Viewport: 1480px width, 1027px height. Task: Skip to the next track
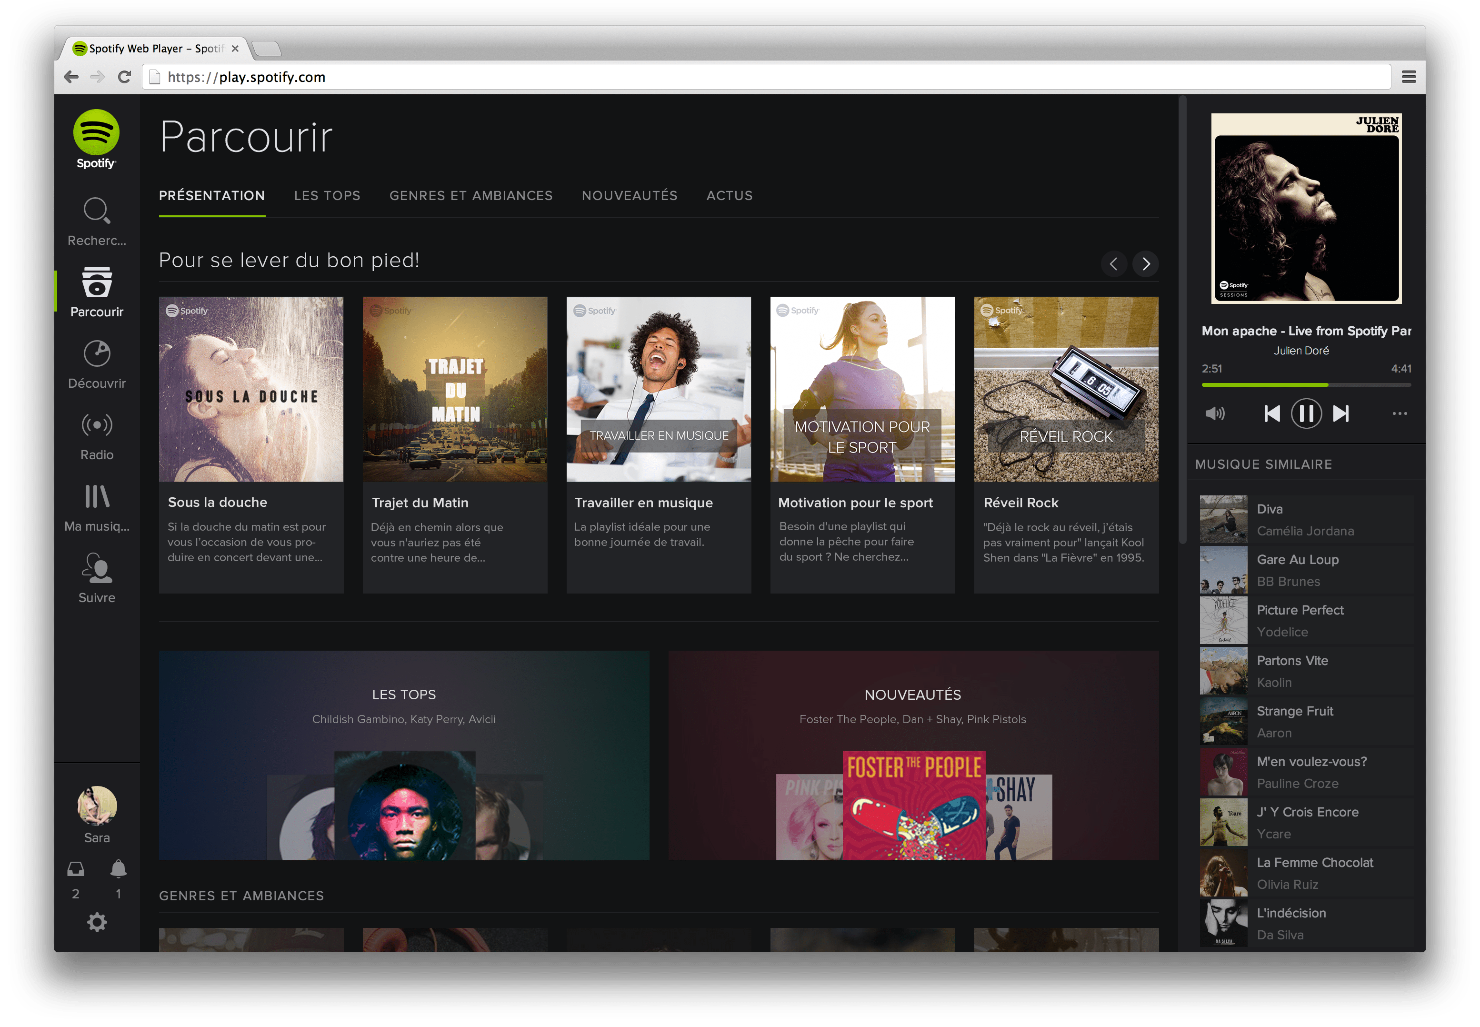1341,413
